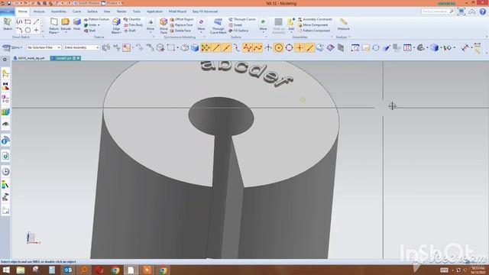The width and height of the screenshot is (489, 275).
Task: Toggle the snap end point icon
Action: 216,47
